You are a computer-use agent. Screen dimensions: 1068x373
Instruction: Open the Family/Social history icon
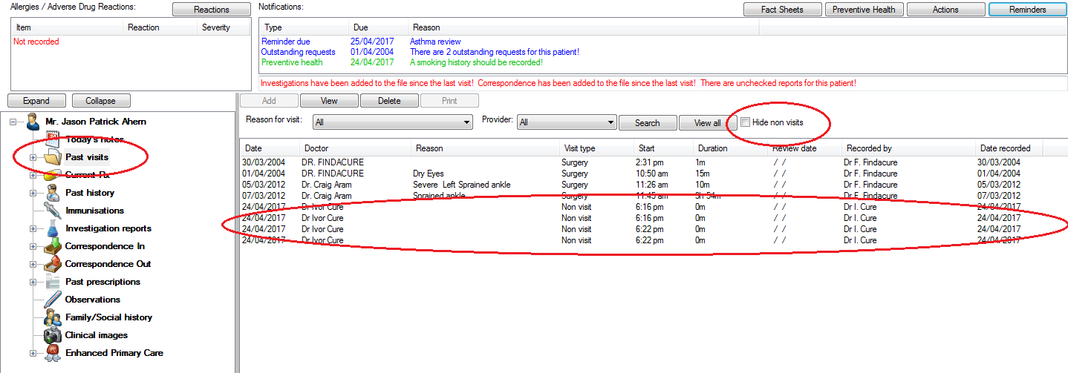pyautogui.click(x=52, y=317)
